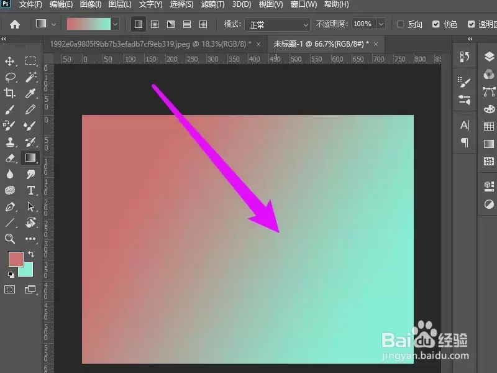Select the Path Selection arrow tool
This screenshot has width=497, height=373.
[30, 206]
